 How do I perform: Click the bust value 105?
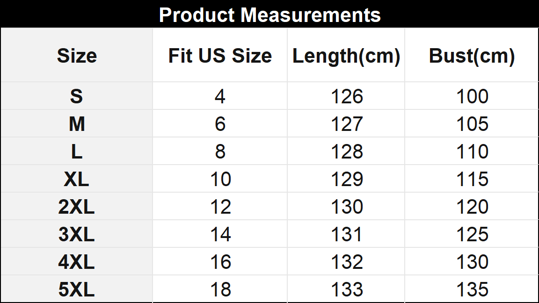pyautogui.click(x=472, y=124)
